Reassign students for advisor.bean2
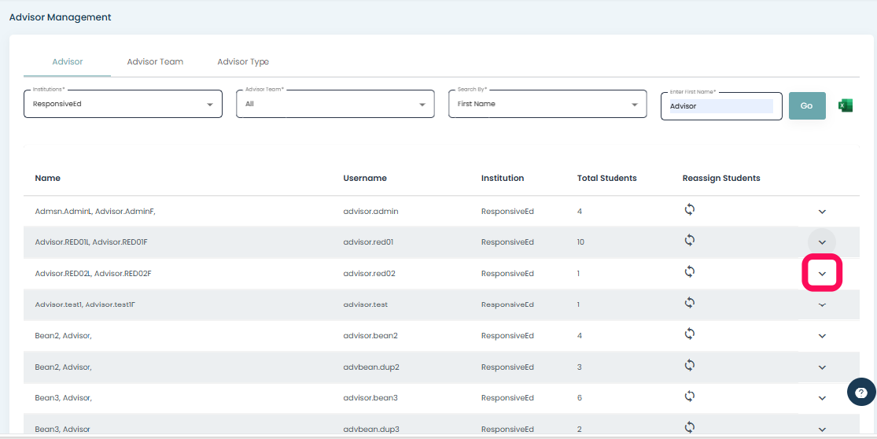The image size is (877, 439). coord(690,334)
